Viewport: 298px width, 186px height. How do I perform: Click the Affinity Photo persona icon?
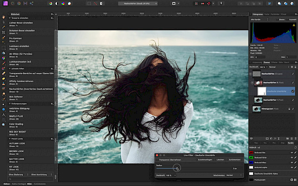(6, 4)
